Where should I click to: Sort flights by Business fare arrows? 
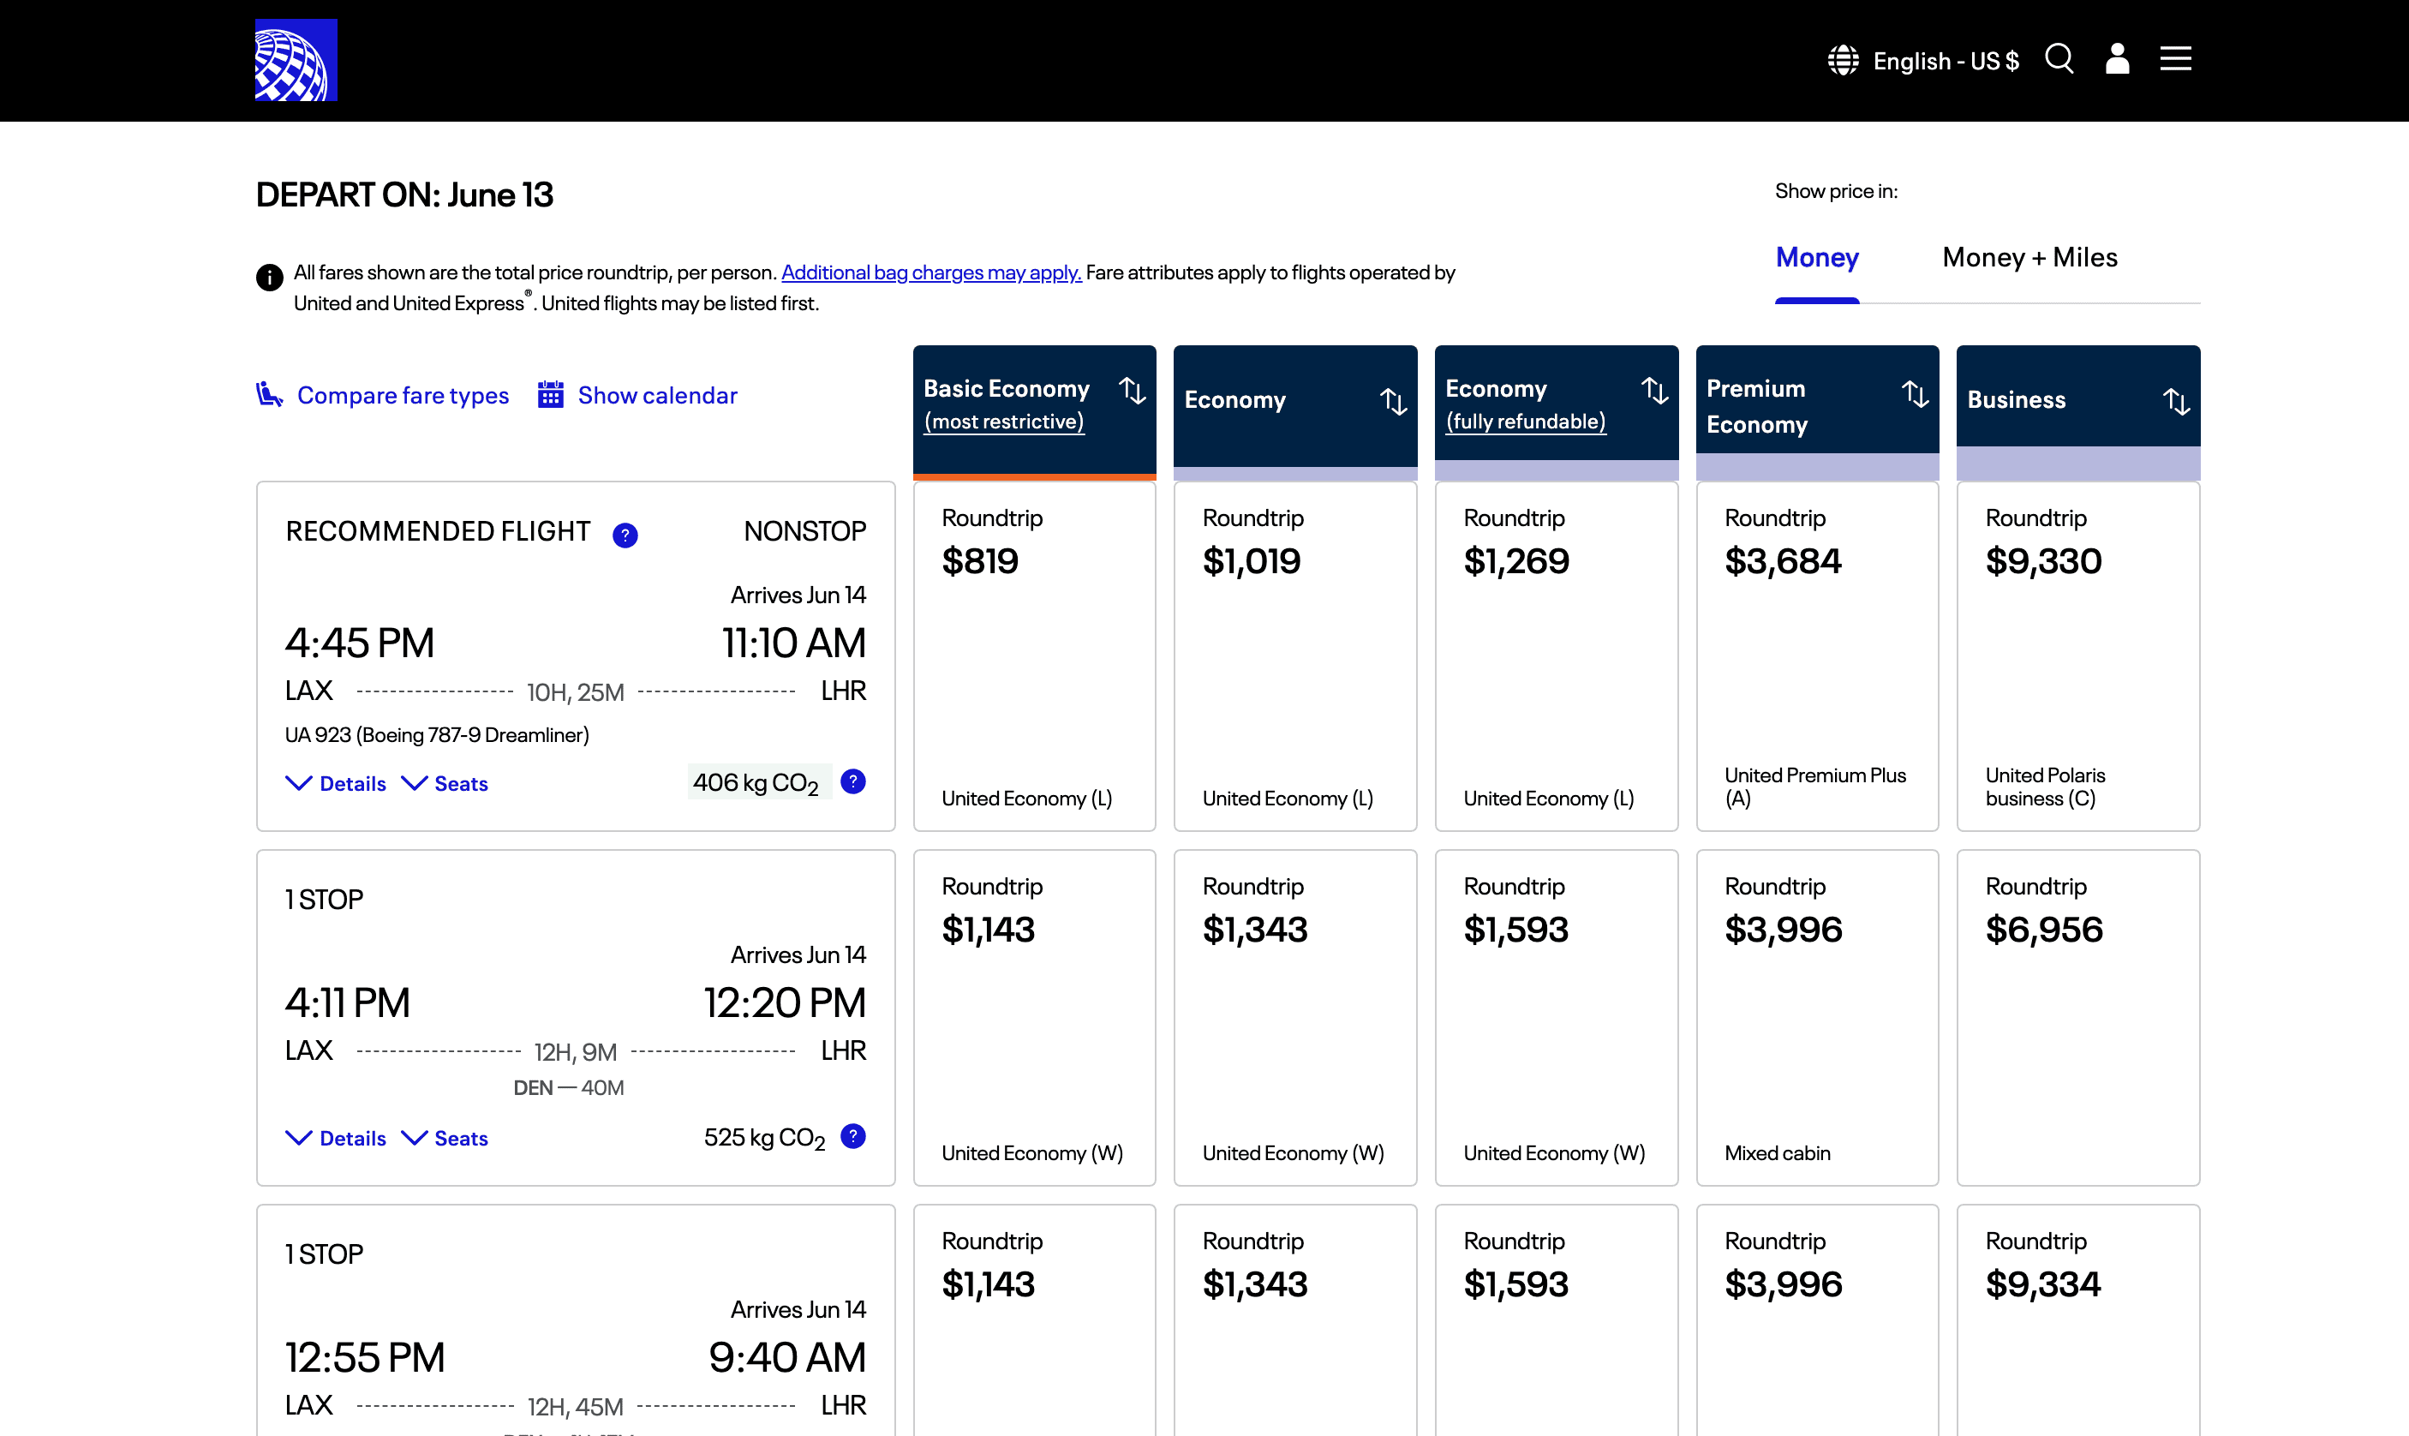point(2176,401)
